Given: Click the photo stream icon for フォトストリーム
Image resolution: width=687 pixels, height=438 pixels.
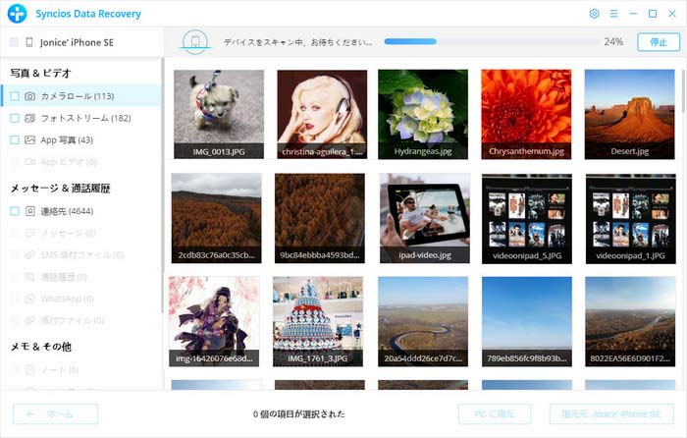Looking at the screenshot, I should coord(29,118).
